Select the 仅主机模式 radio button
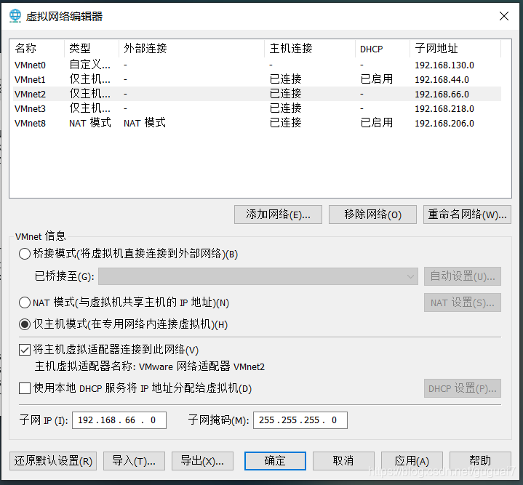 pos(25,324)
